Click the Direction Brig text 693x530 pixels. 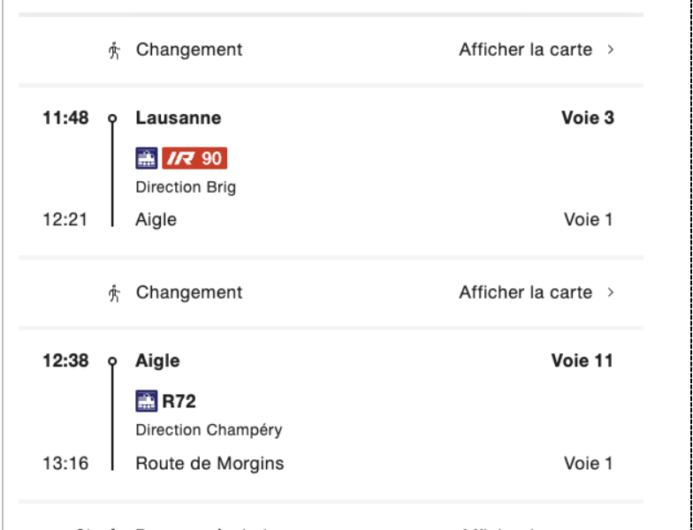tap(186, 187)
